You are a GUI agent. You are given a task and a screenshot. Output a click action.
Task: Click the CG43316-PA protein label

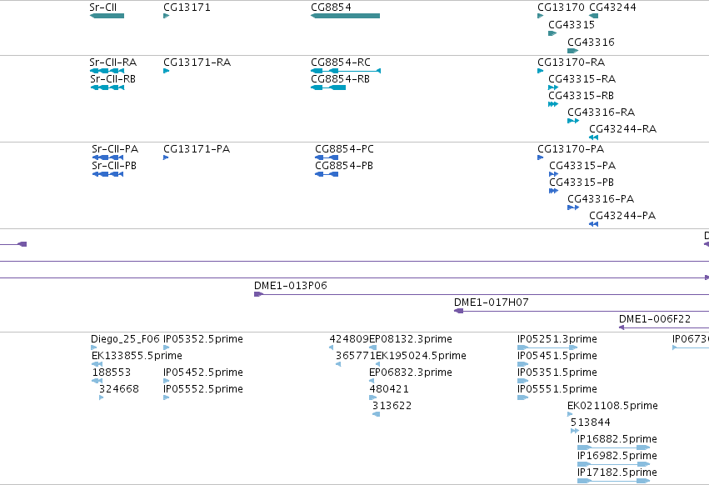point(601,199)
